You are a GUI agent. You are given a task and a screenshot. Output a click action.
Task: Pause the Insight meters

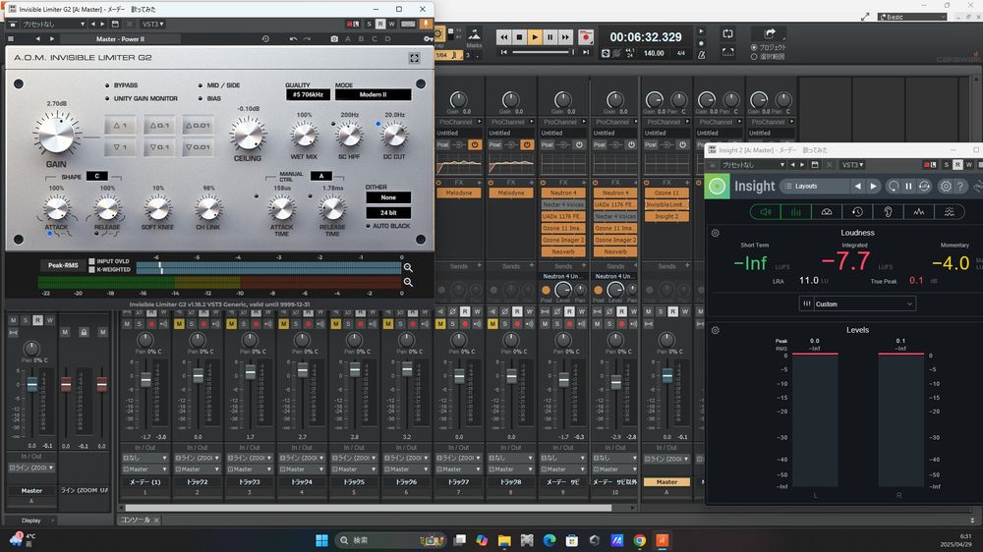pyautogui.click(x=909, y=186)
